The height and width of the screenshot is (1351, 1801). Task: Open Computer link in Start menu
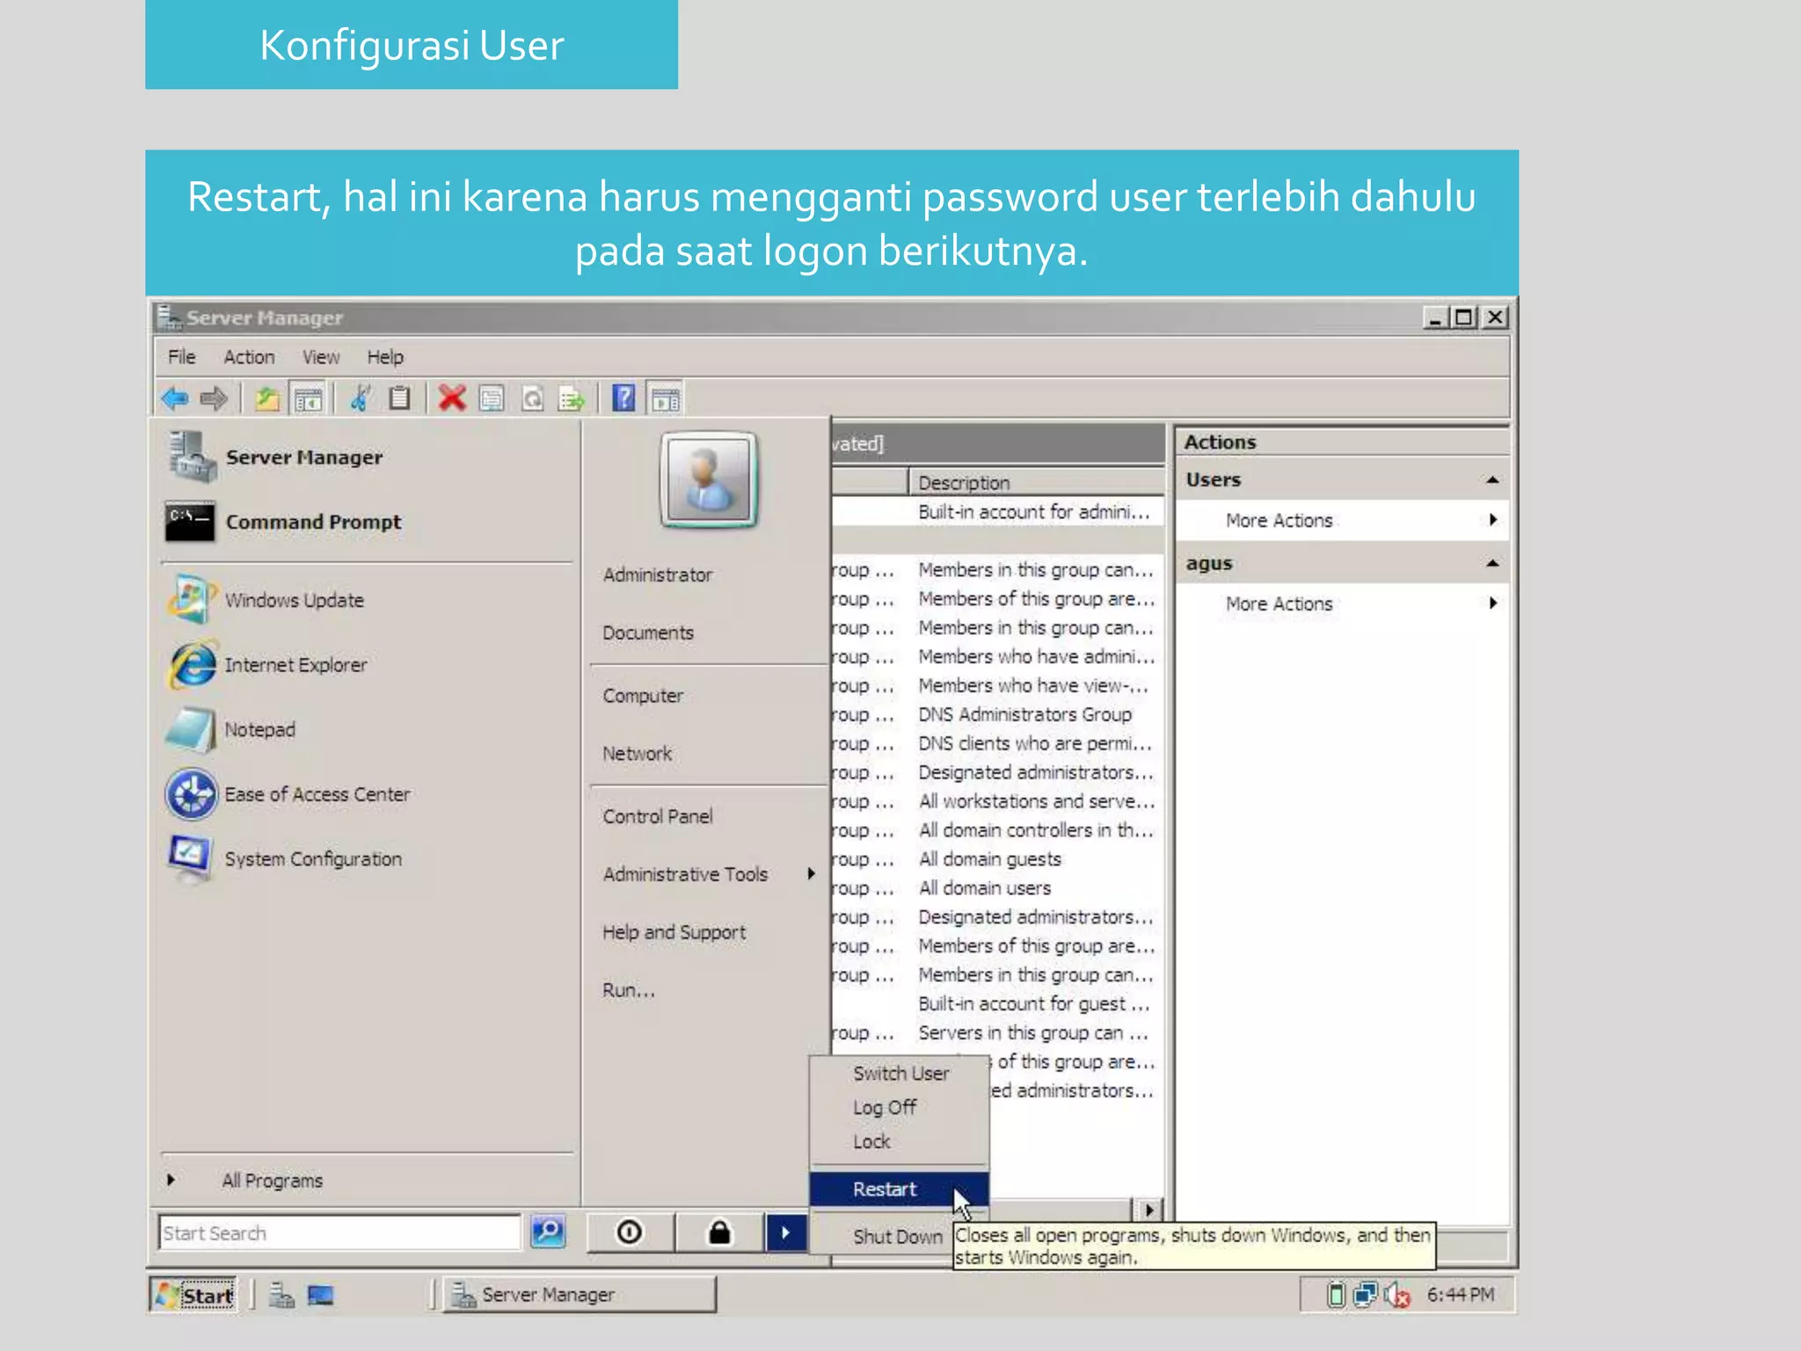(x=643, y=696)
